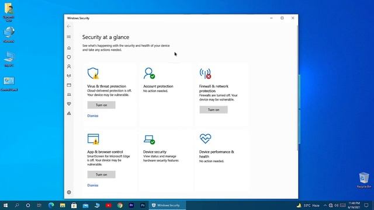Open the App & browser control heading

click(105, 152)
